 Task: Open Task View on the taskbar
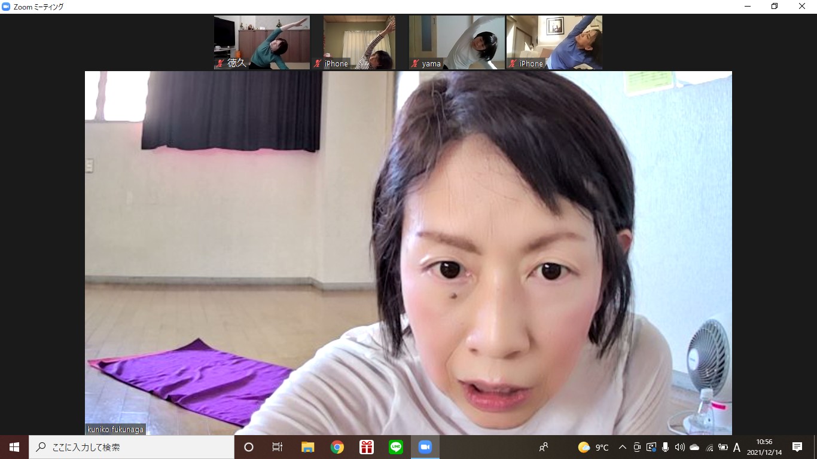coord(278,447)
